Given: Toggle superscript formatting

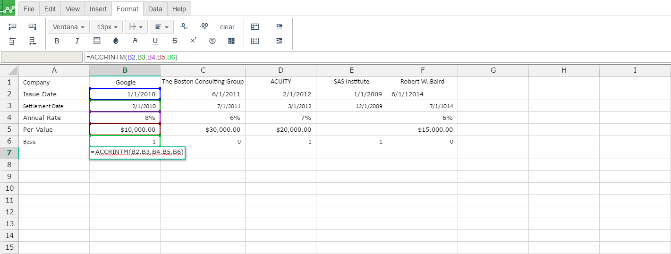Looking at the screenshot, I should pos(193,41).
